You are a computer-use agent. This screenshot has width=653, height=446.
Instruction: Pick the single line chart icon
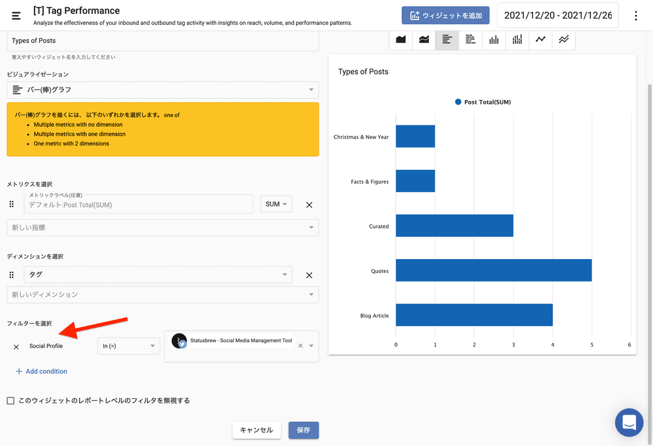[x=540, y=40]
